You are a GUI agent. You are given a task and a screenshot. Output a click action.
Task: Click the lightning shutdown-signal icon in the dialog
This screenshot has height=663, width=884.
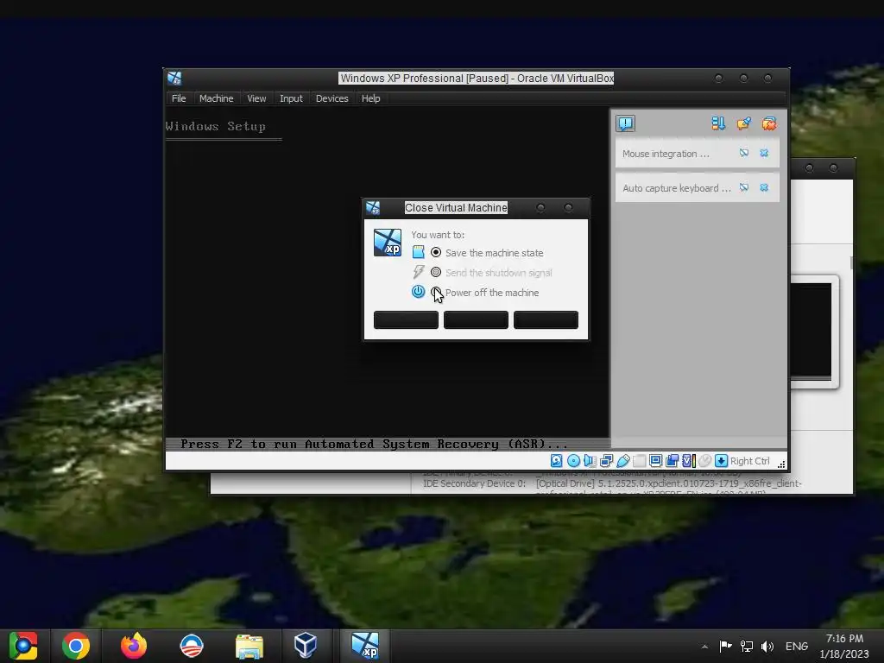pyautogui.click(x=419, y=272)
